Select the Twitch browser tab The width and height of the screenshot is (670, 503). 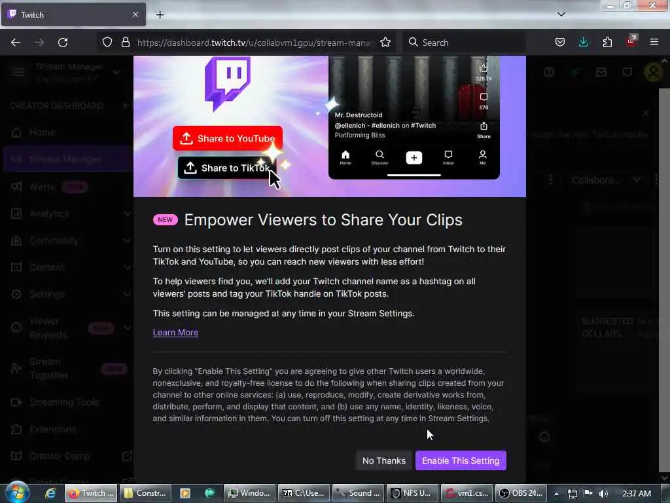coord(73,14)
